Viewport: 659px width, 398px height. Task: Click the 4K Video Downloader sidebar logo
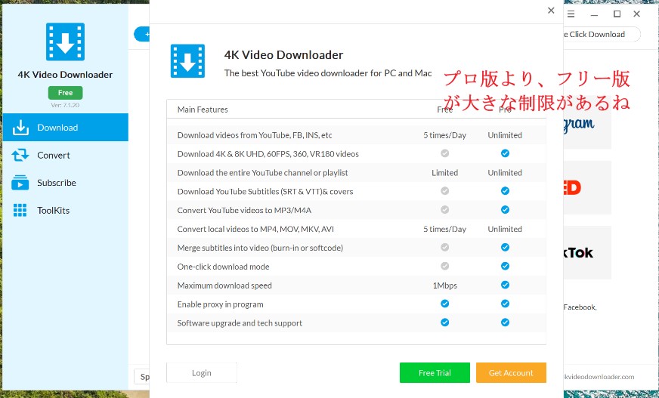click(65, 42)
